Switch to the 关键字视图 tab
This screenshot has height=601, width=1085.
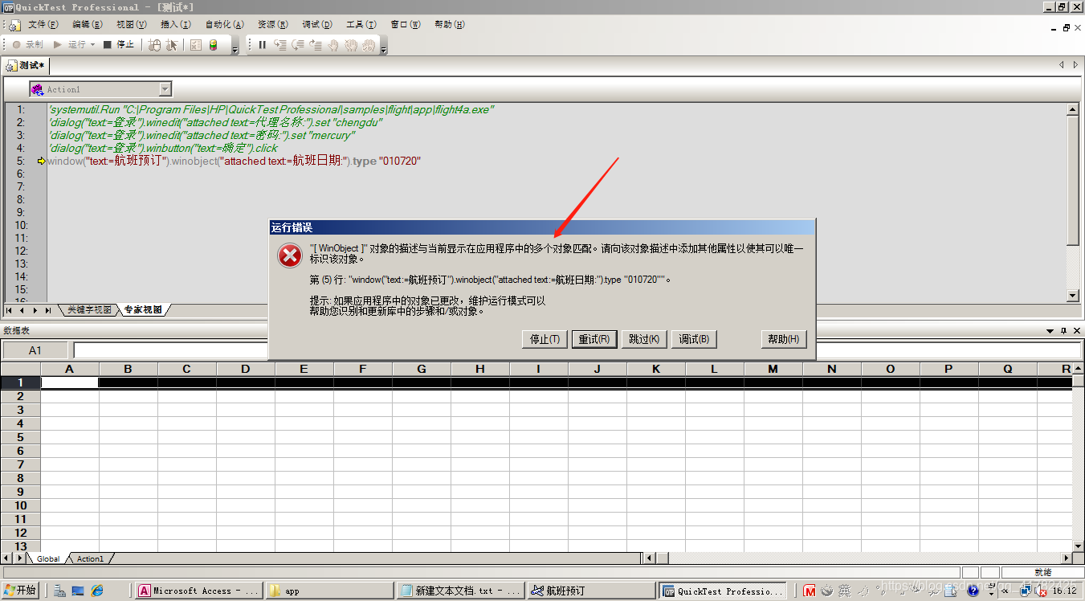point(88,309)
